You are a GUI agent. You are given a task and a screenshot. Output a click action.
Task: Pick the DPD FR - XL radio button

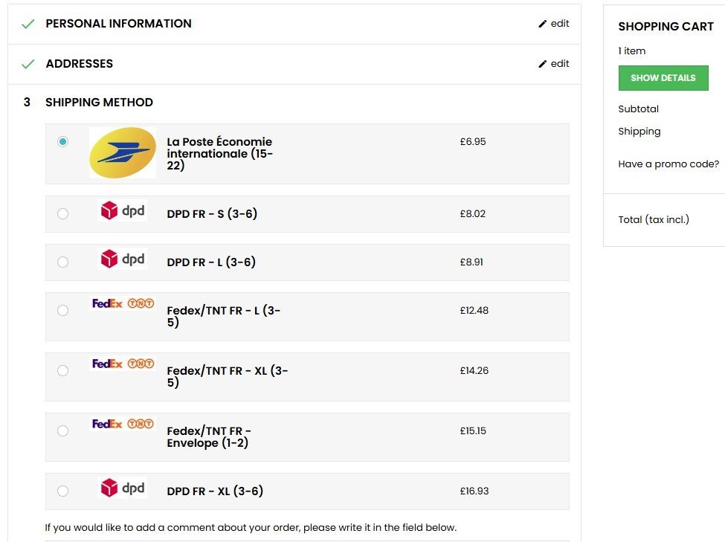pos(62,491)
